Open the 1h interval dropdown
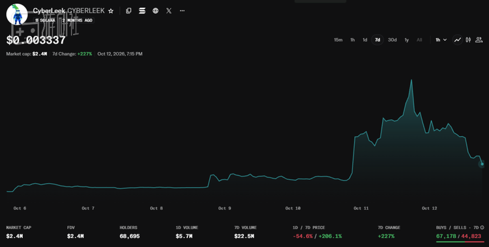 tap(441, 40)
